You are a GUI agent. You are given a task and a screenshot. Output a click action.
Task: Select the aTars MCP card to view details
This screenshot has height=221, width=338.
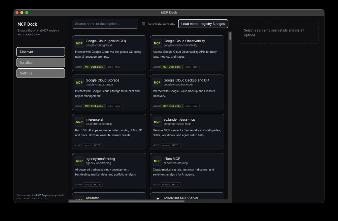coord(187,171)
